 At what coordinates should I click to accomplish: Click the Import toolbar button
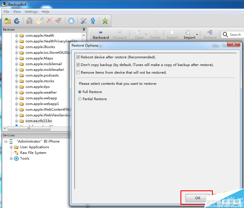click(x=189, y=35)
